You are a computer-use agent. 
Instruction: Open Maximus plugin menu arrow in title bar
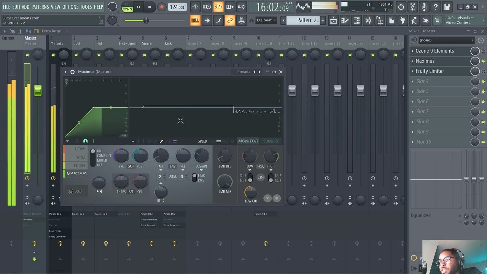tap(65, 72)
